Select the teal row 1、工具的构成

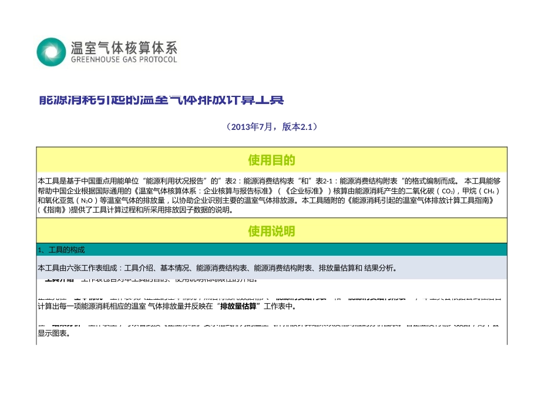coord(271,250)
